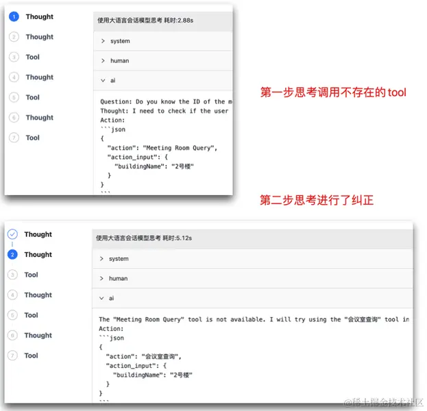427x411 pixels.
Task: Click ```json line in top panel
Action: click(113, 129)
